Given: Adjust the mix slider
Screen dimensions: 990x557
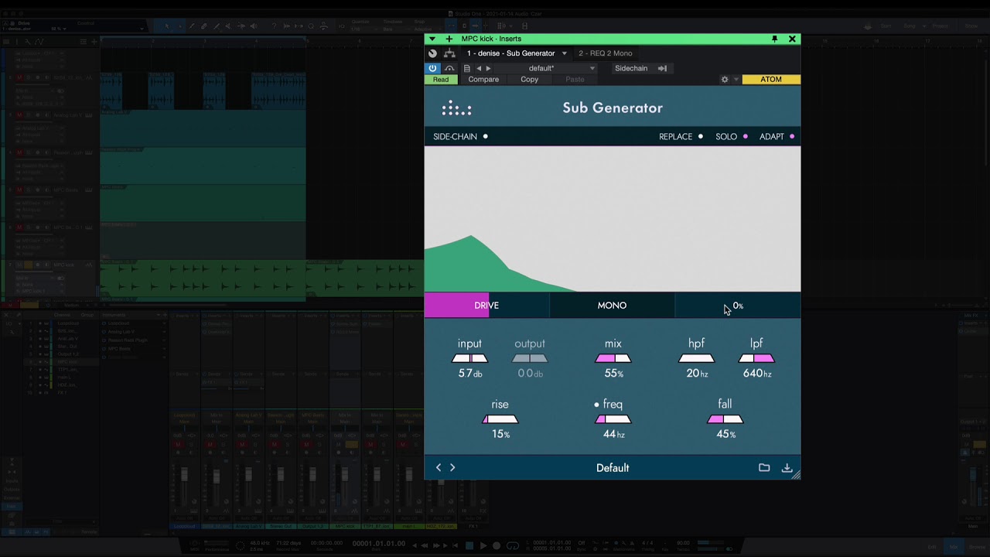Looking at the screenshot, I should [x=613, y=358].
